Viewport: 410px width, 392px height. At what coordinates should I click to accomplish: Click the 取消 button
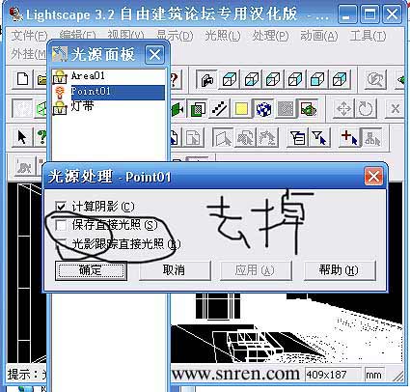(175, 270)
